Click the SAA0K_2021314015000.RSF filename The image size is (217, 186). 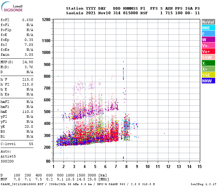pos(22,184)
